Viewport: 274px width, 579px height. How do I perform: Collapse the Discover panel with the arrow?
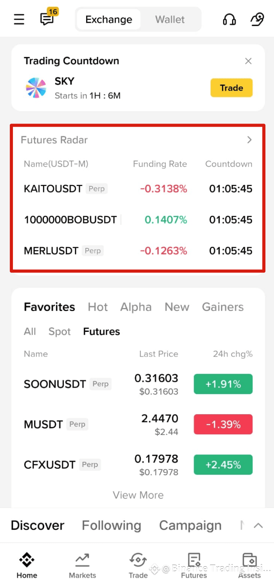pos(258,526)
